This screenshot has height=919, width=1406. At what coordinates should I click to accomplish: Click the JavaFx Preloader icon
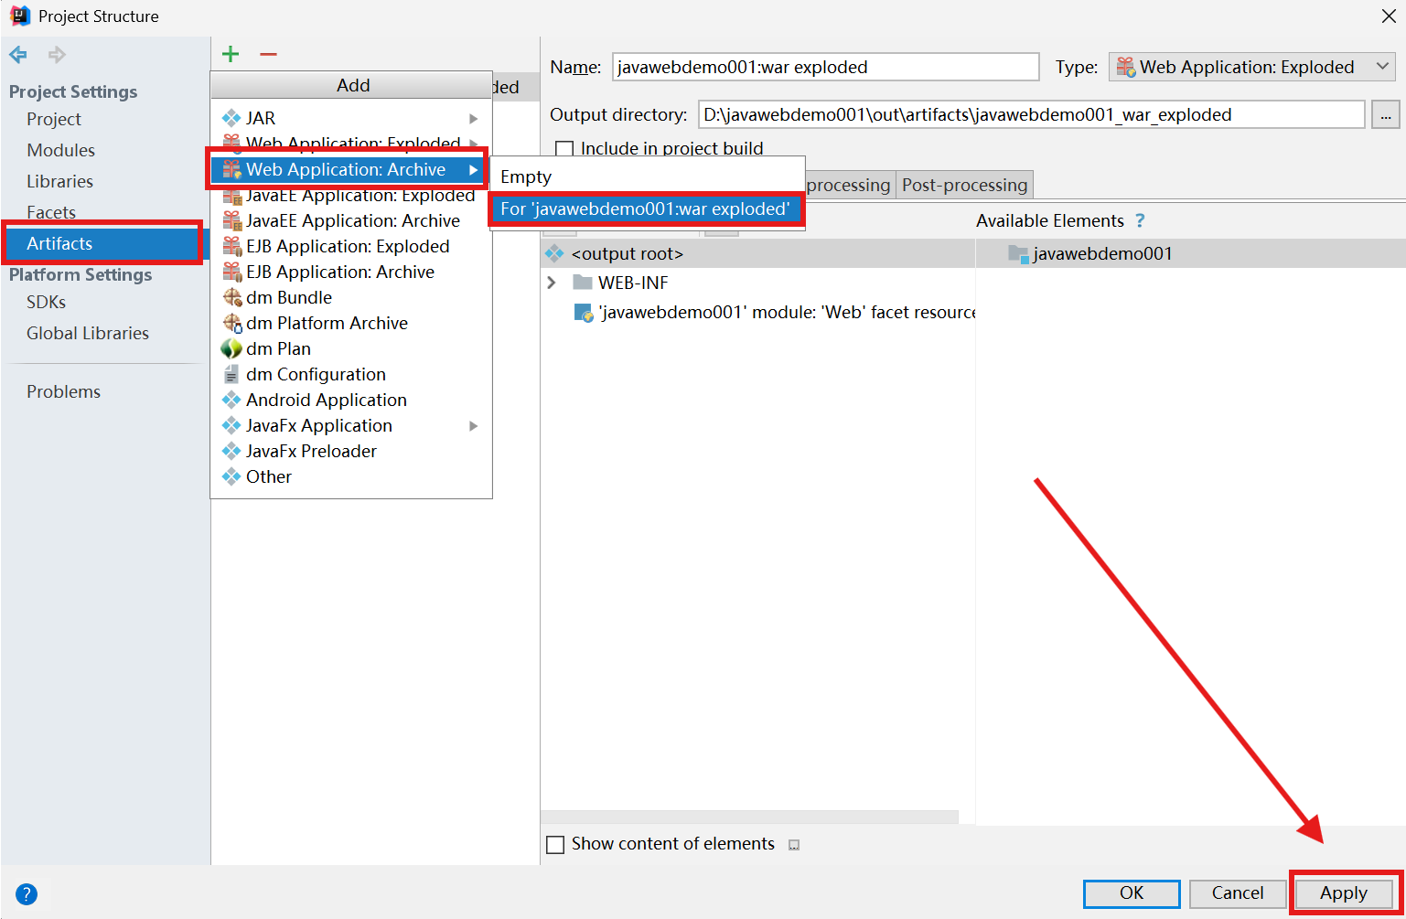point(231,451)
